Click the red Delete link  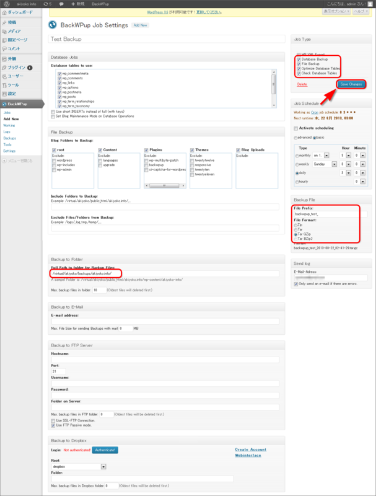(x=302, y=84)
